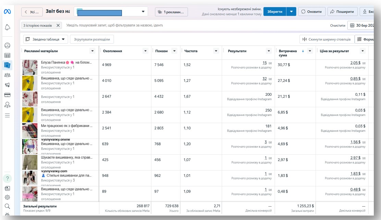Open the 'Зведена таблиця' dropdown
381x220 pixels.
click(46, 39)
